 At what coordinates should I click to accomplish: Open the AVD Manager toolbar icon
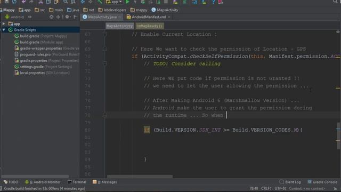pyautogui.click(x=175, y=2)
